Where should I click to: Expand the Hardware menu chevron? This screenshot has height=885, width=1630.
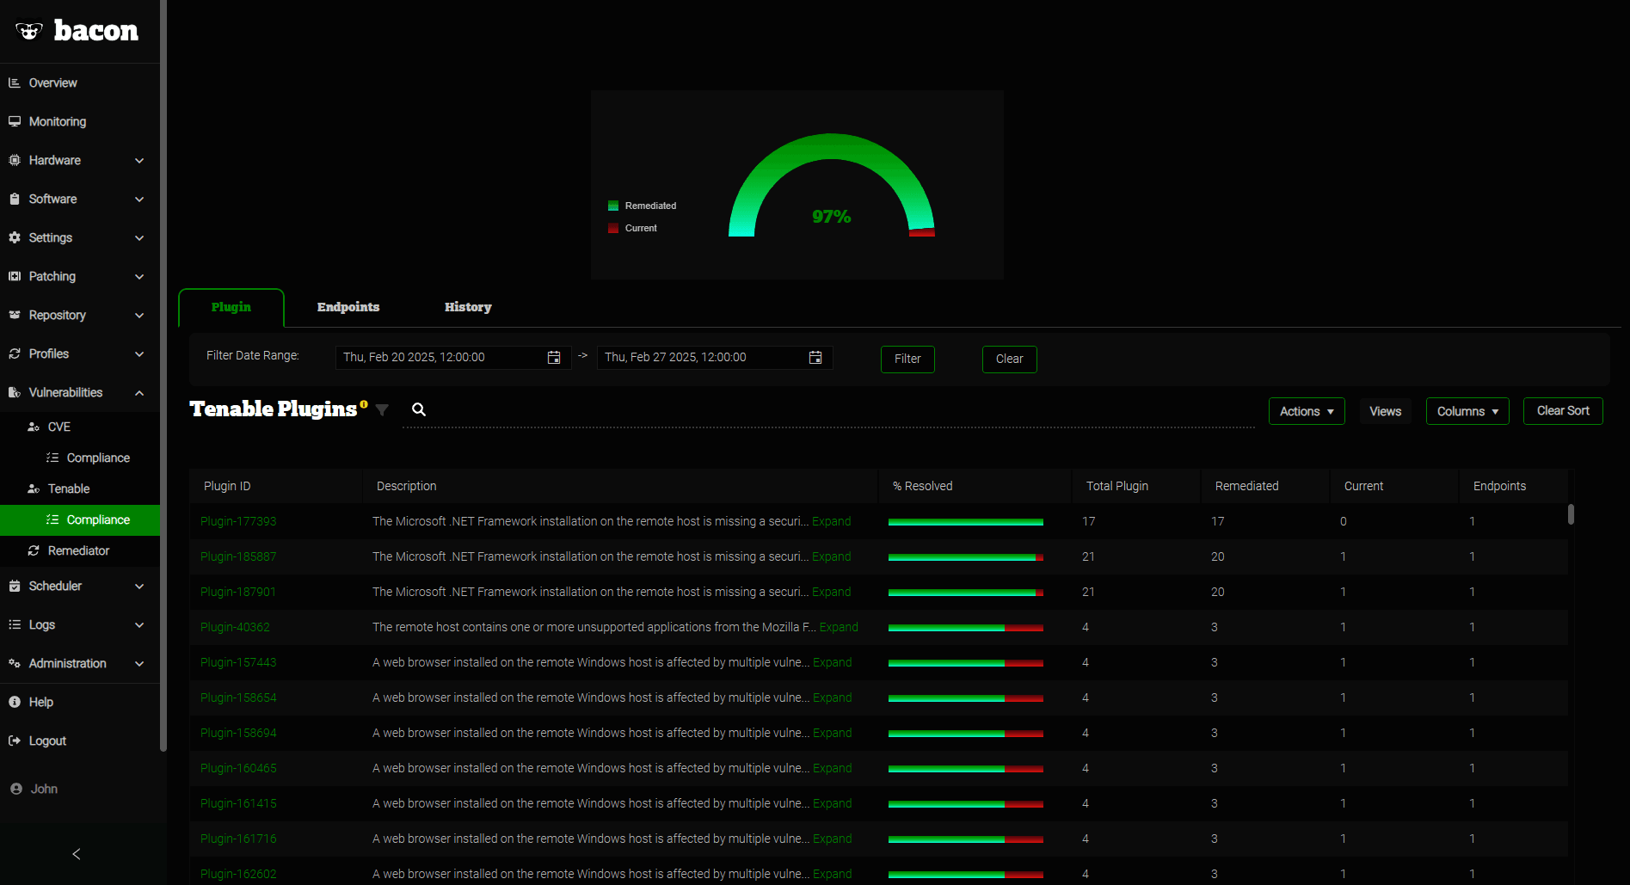click(x=139, y=161)
